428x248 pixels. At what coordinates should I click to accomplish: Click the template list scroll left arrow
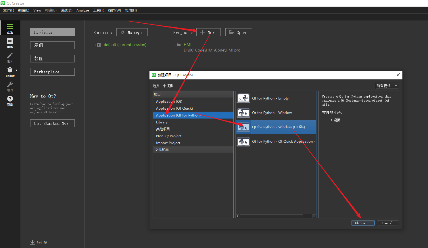(x=237, y=216)
